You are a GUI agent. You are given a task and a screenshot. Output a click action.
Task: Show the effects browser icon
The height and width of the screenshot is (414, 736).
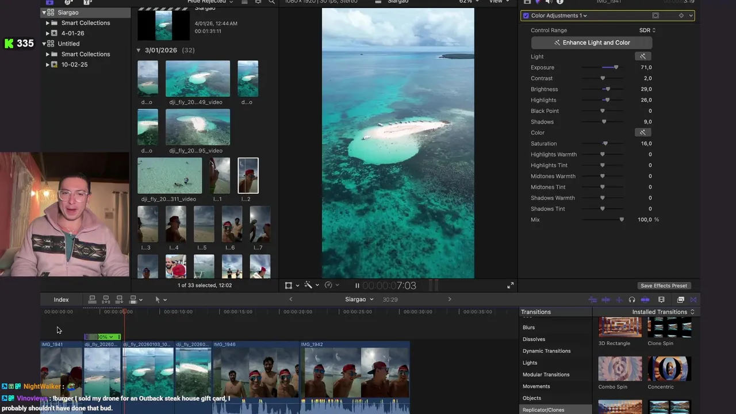pyautogui.click(x=681, y=300)
